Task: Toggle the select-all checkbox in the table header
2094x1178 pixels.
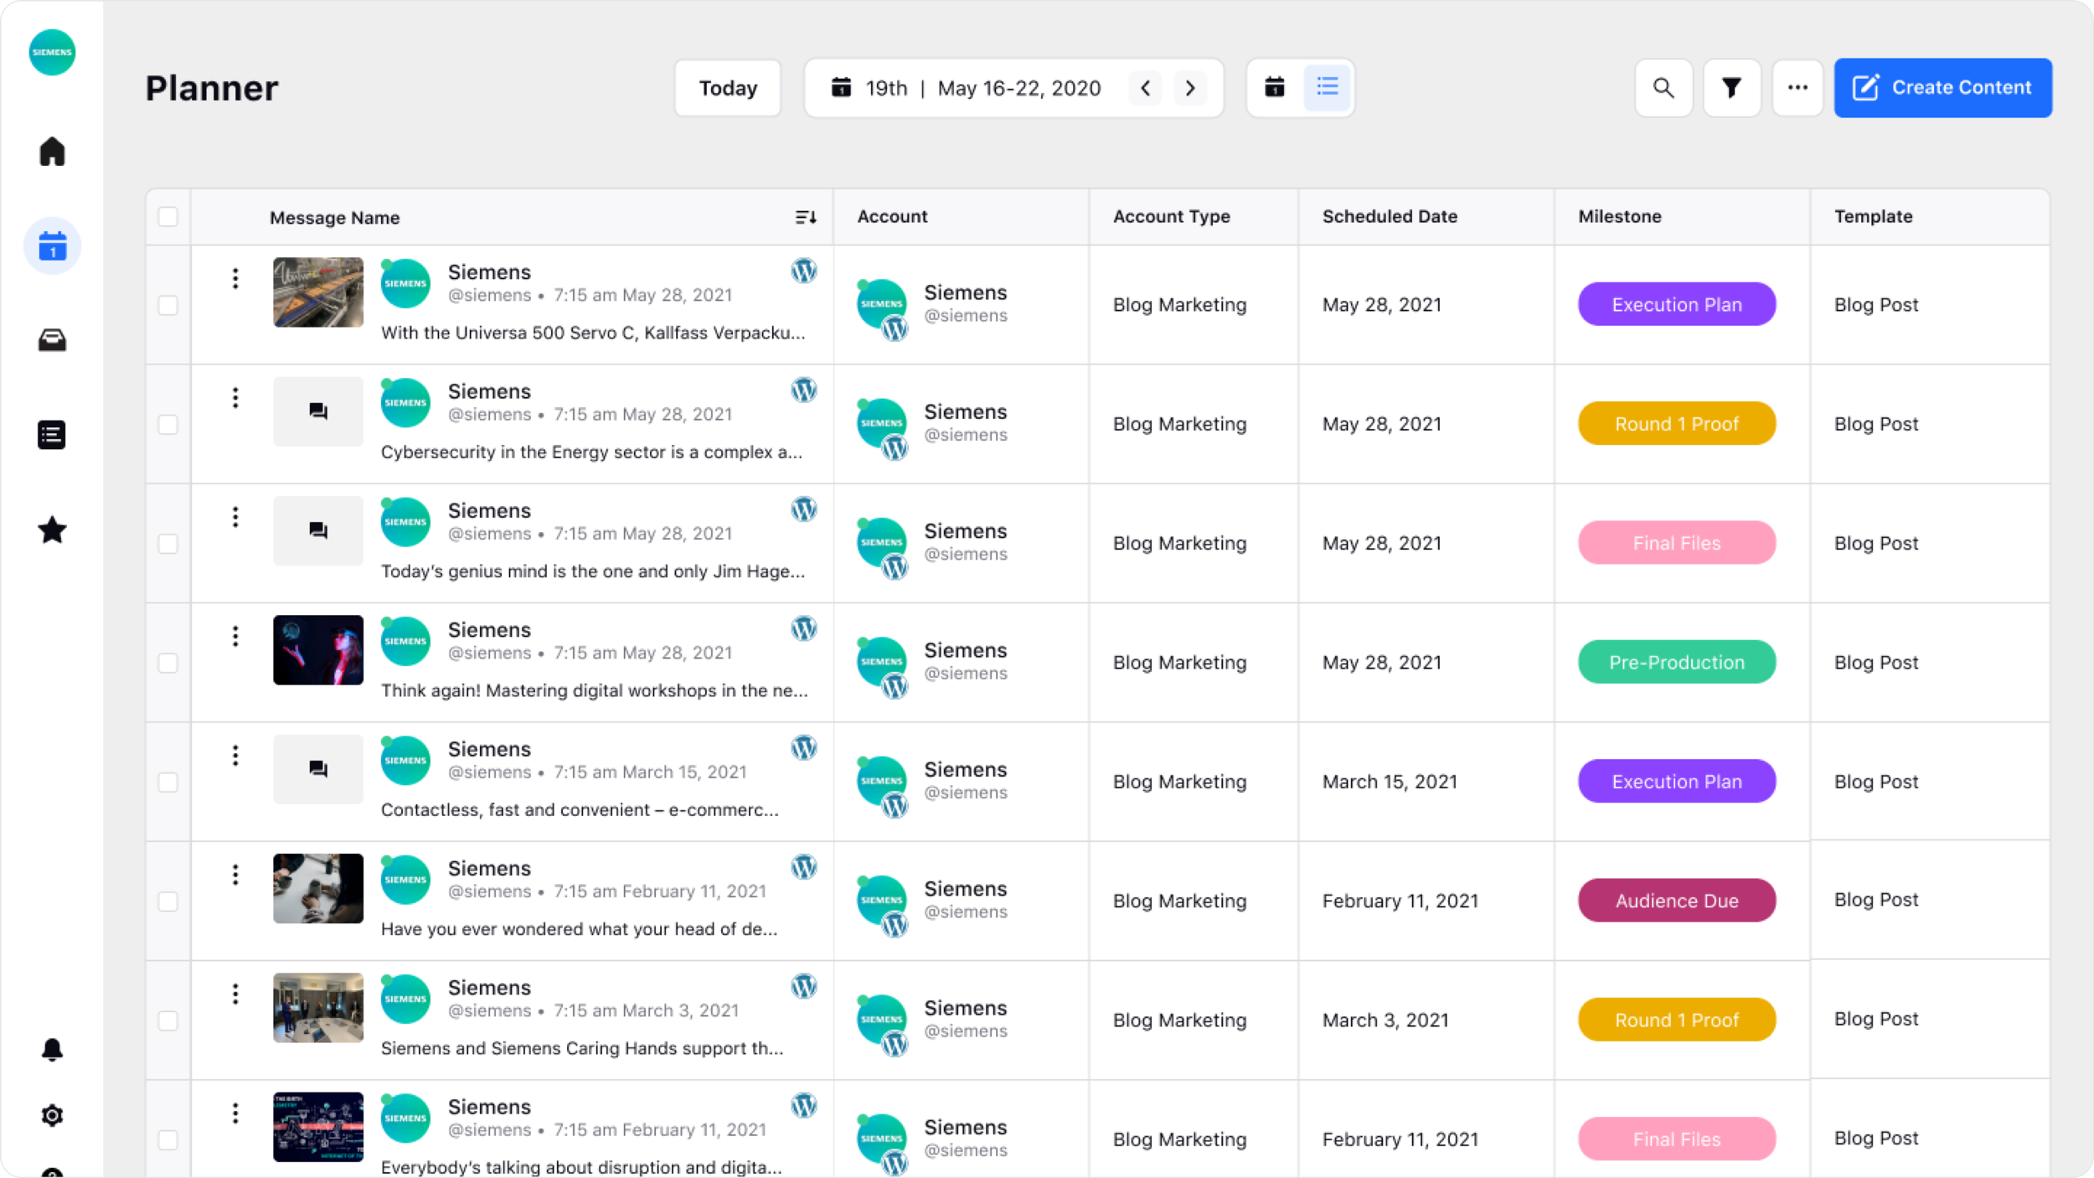Action: (168, 216)
